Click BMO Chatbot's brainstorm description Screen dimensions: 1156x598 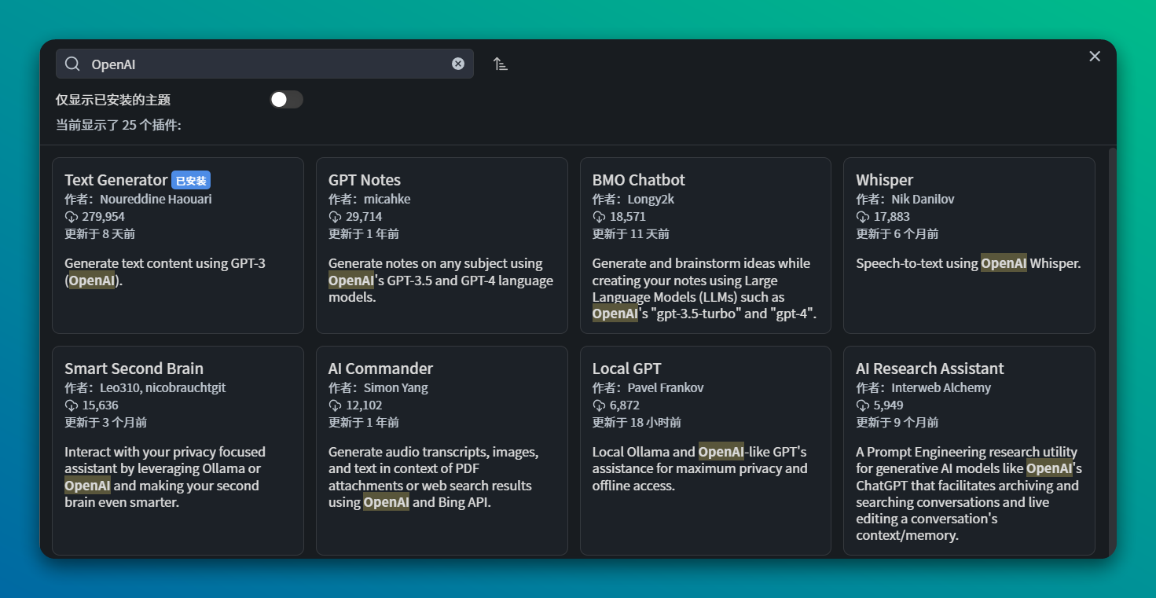(x=705, y=288)
